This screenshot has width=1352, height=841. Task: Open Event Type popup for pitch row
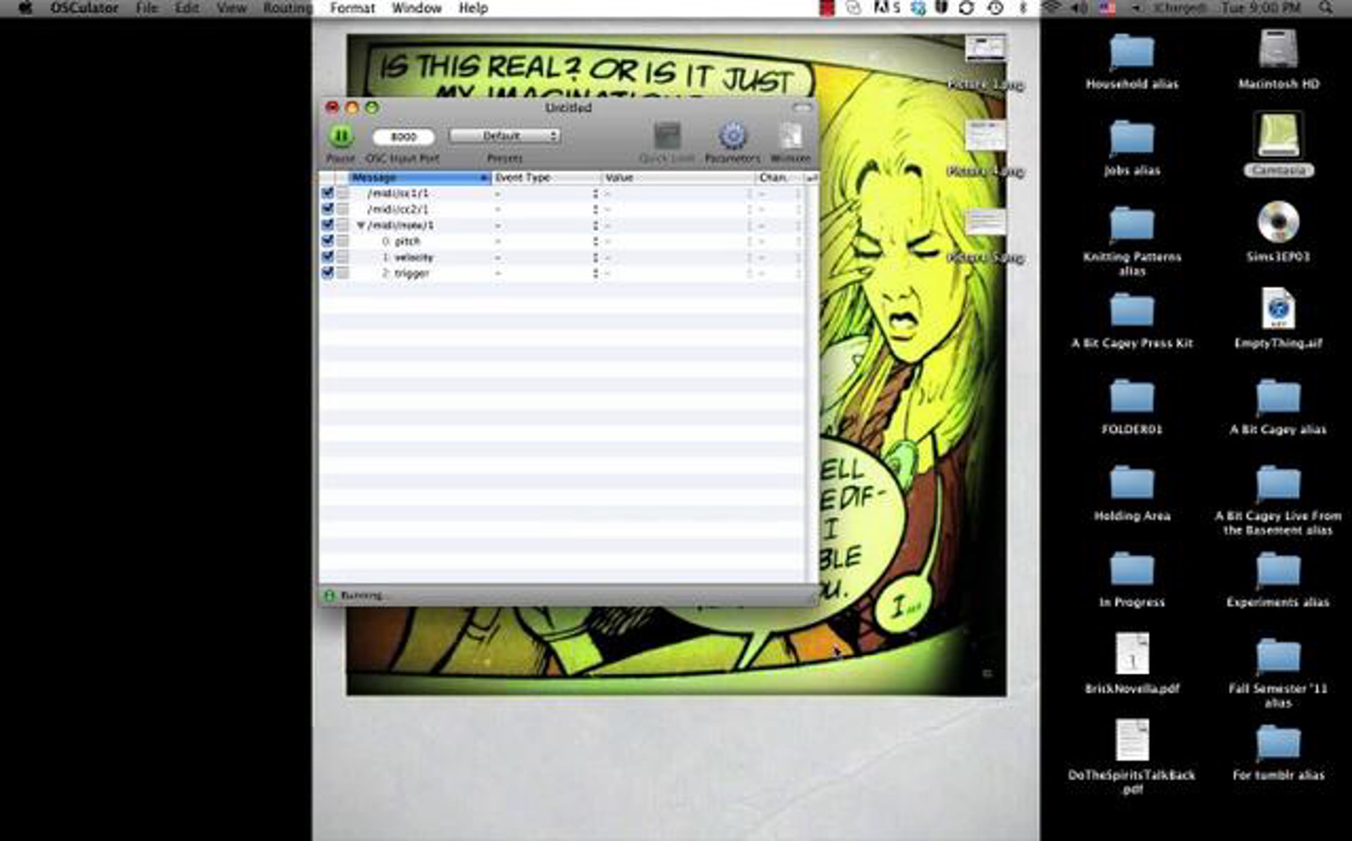546,242
